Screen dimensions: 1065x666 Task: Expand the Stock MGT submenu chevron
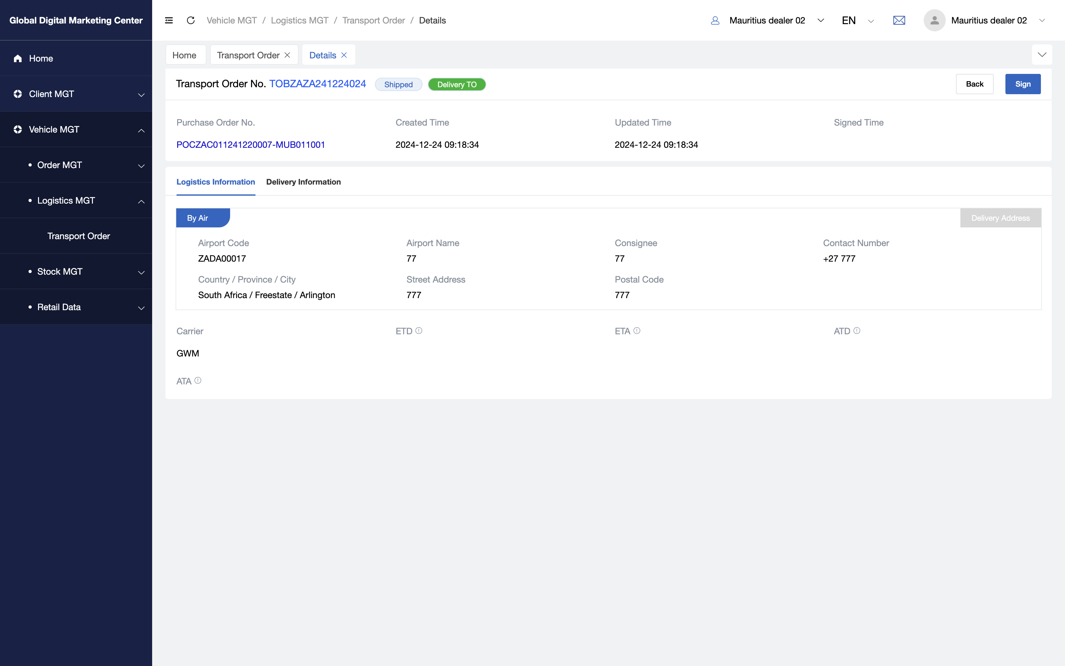coord(141,272)
